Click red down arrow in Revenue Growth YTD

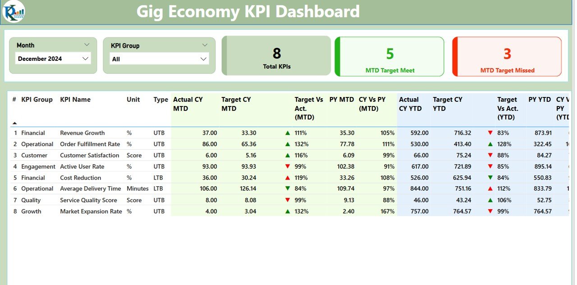pyautogui.click(x=490, y=133)
